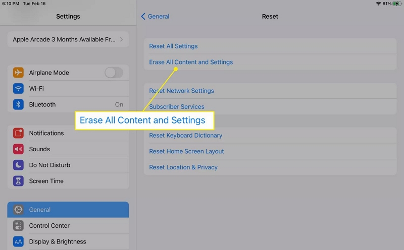Tap the 81% battery percentage
Image resolution: width=404 pixels, height=250 pixels.
pyautogui.click(x=387, y=4)
